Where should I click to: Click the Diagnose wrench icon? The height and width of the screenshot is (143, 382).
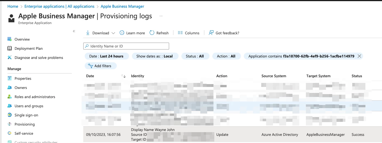pyautogui.click(x=9, y=57)
